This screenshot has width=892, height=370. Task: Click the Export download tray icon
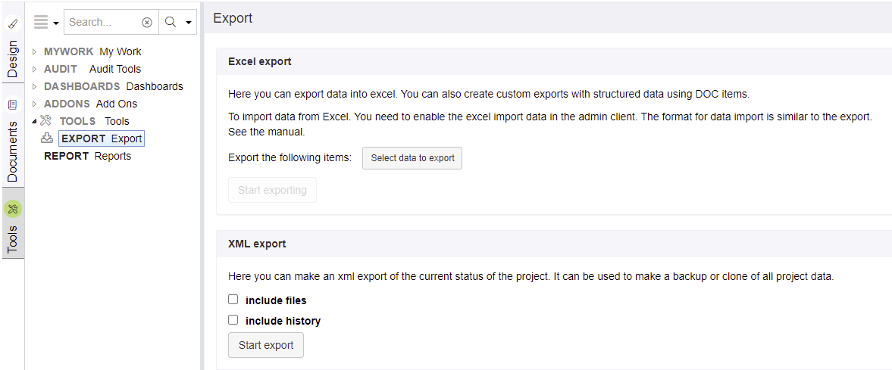48,138
